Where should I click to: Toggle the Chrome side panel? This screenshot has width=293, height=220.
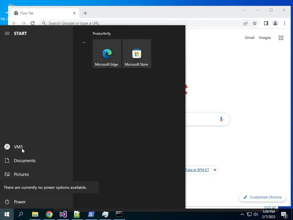[266, 23]
